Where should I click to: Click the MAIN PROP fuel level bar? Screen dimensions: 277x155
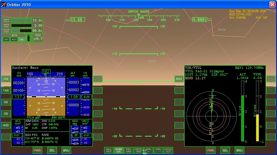21,20
